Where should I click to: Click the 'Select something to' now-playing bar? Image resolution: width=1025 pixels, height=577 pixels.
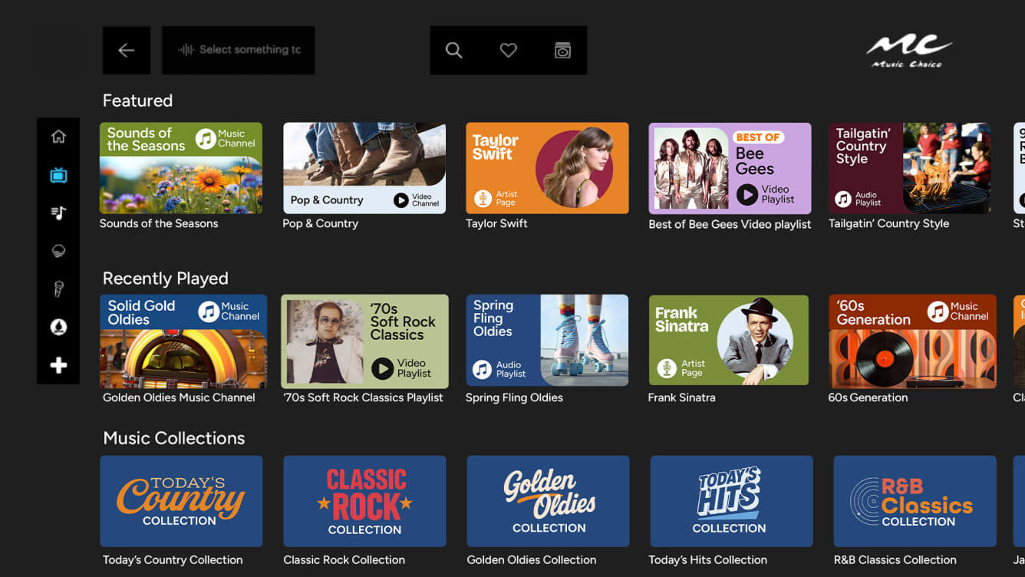239,51
